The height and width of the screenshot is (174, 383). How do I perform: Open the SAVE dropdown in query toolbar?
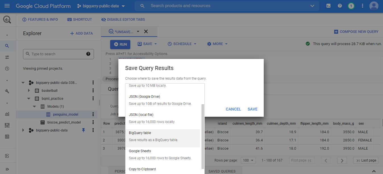coord(147,44)
